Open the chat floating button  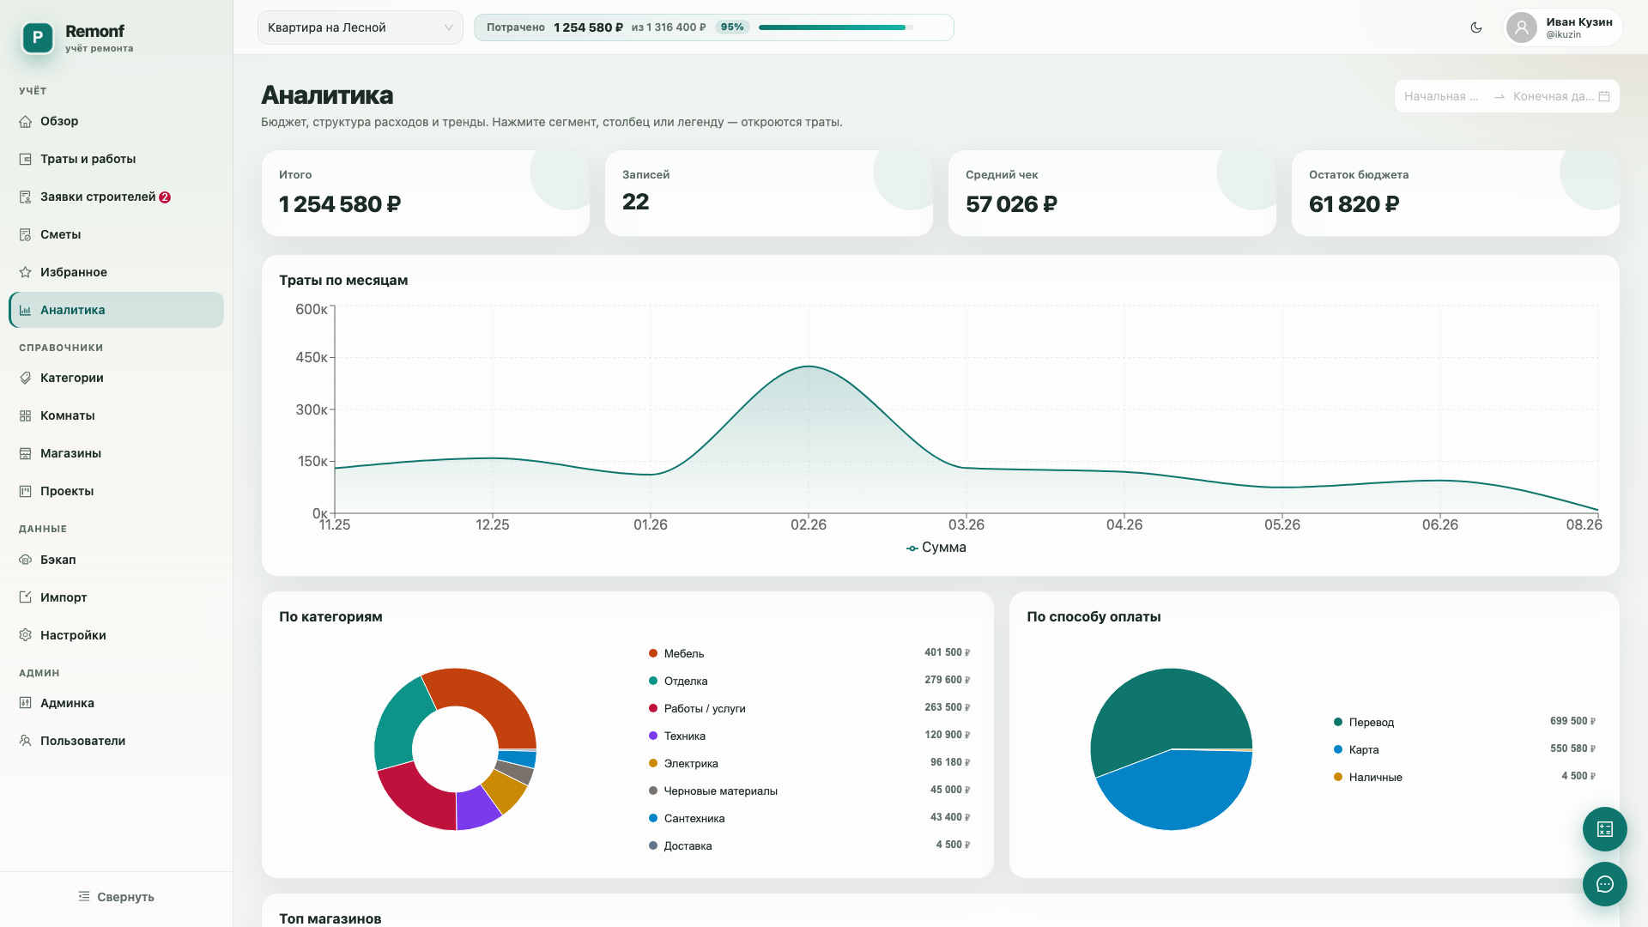1605,884
